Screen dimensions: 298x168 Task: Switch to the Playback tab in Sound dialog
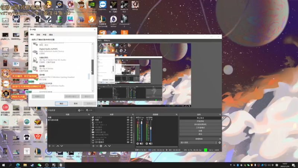point(32,35)
